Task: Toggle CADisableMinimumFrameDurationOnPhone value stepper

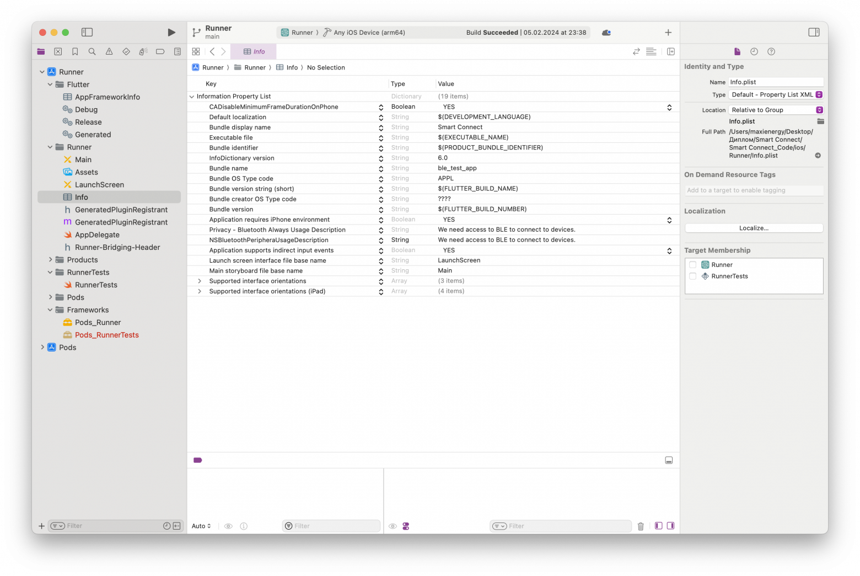Action: point(669,106)
